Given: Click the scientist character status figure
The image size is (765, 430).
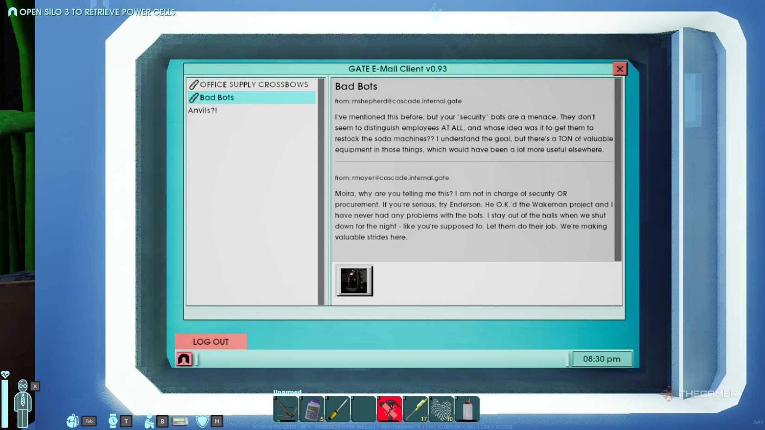Looking at the screenshot, I should pyautogui.click(x=22, y=402).
